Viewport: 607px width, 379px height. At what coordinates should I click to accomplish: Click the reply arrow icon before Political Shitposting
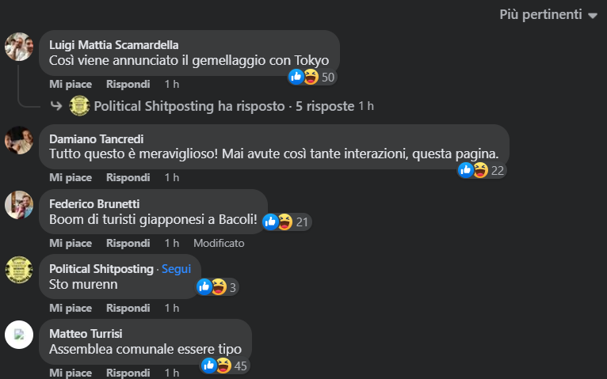pos(56,105)
